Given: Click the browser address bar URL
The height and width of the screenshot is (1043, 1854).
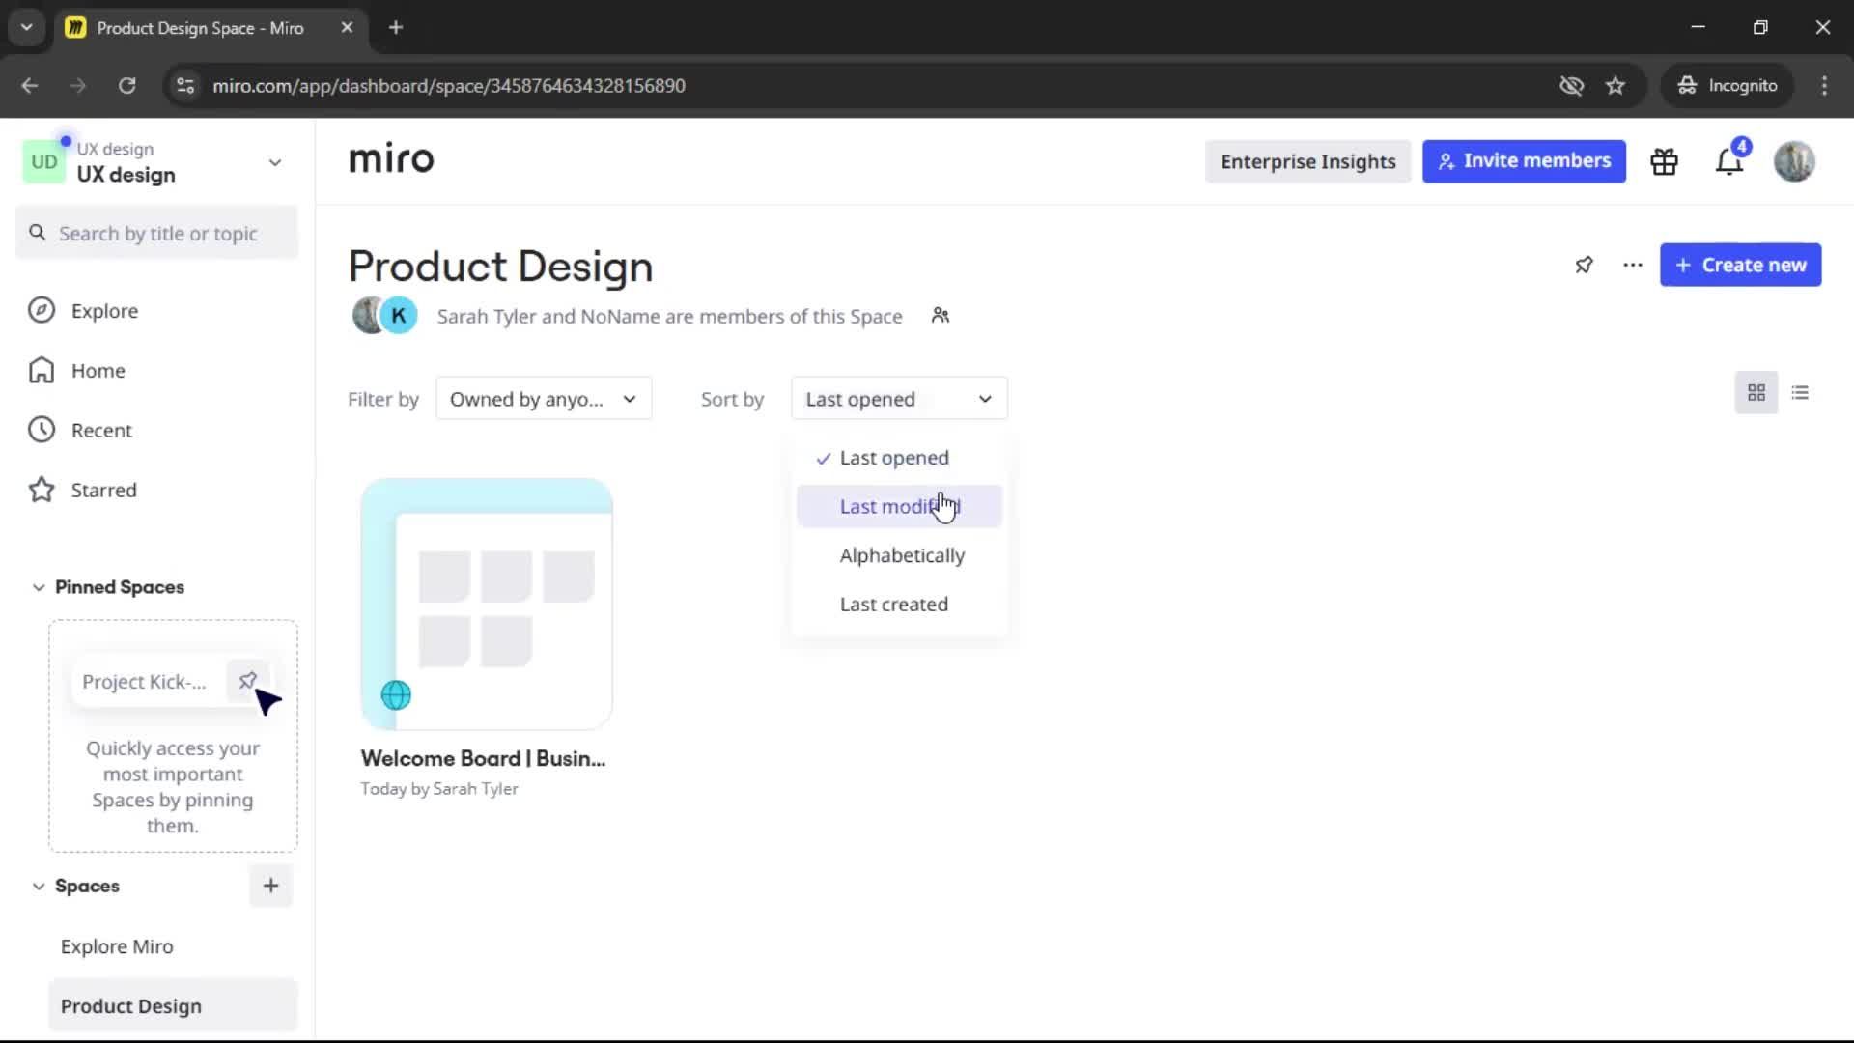Looking at the screenshot, I should (449, 86).
